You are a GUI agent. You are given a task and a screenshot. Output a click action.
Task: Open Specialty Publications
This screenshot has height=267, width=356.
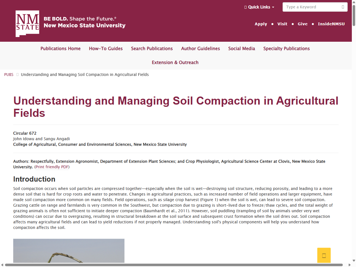click(x=286, y=48)
